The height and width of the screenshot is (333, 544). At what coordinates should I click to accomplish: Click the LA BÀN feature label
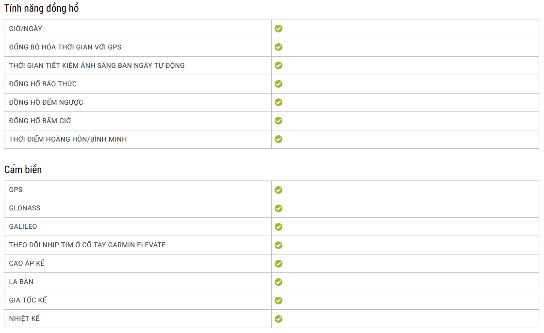point(21,282)
